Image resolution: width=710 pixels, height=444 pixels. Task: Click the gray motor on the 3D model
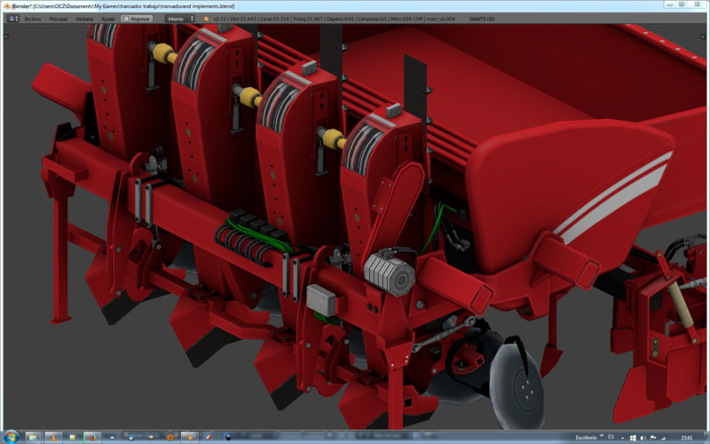pos(389,273)
